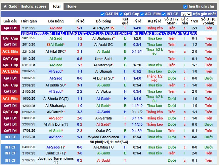Click halftime score 2-1 on Al Rayyan row
This screenshot has height=165, width=219.
coord(195,28)
